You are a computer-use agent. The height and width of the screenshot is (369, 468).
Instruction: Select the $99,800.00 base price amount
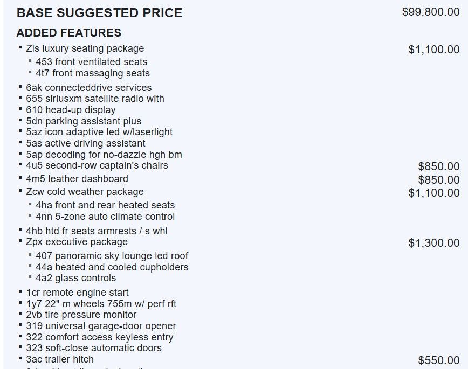coord(431,12)
